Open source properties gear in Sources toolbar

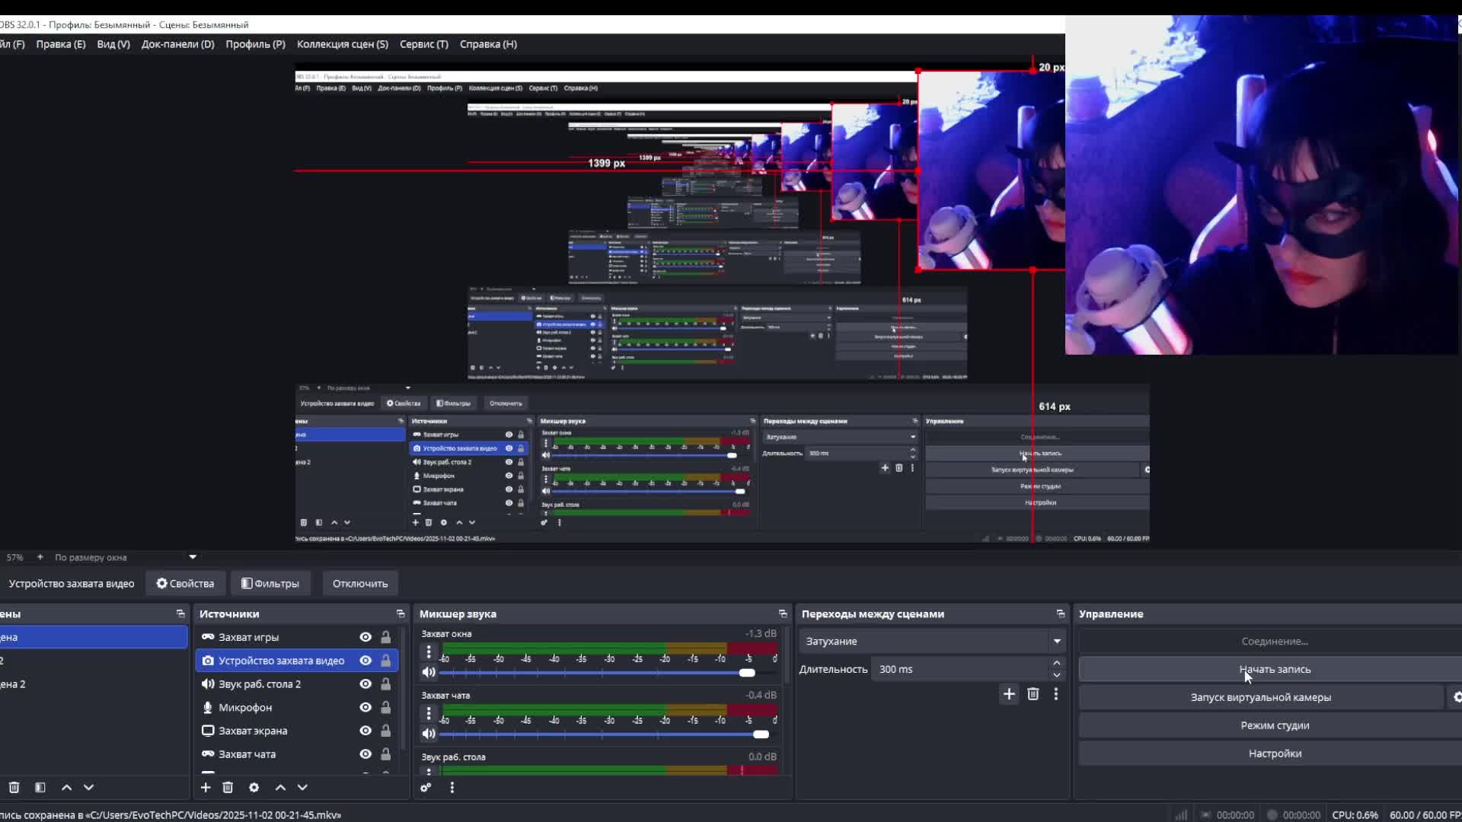pos(254,788)
